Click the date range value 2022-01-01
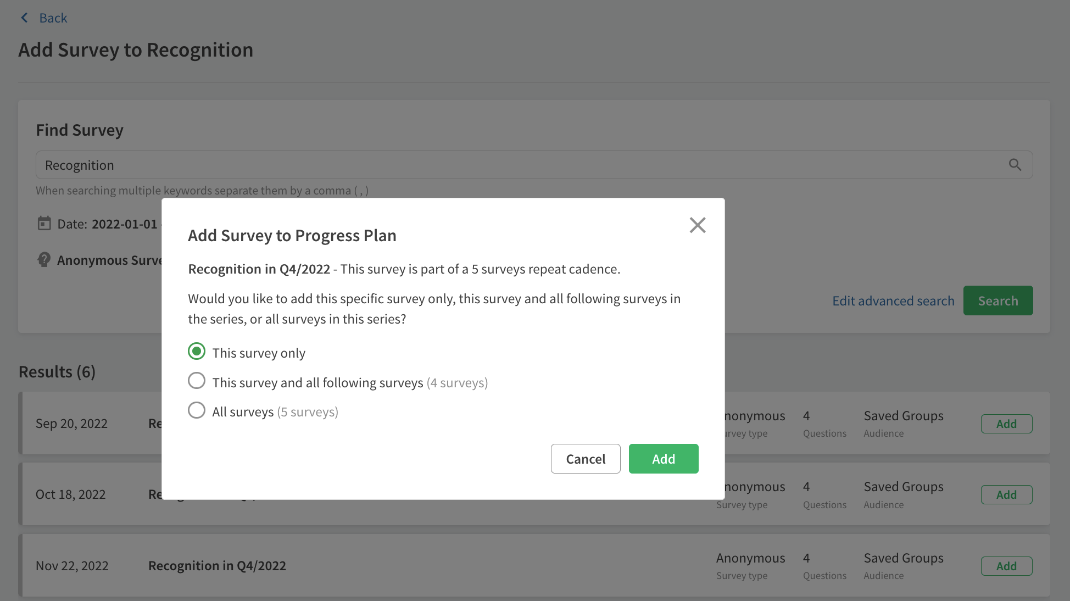The width and height of the screenshot is (1070, 601). [125, 224]
